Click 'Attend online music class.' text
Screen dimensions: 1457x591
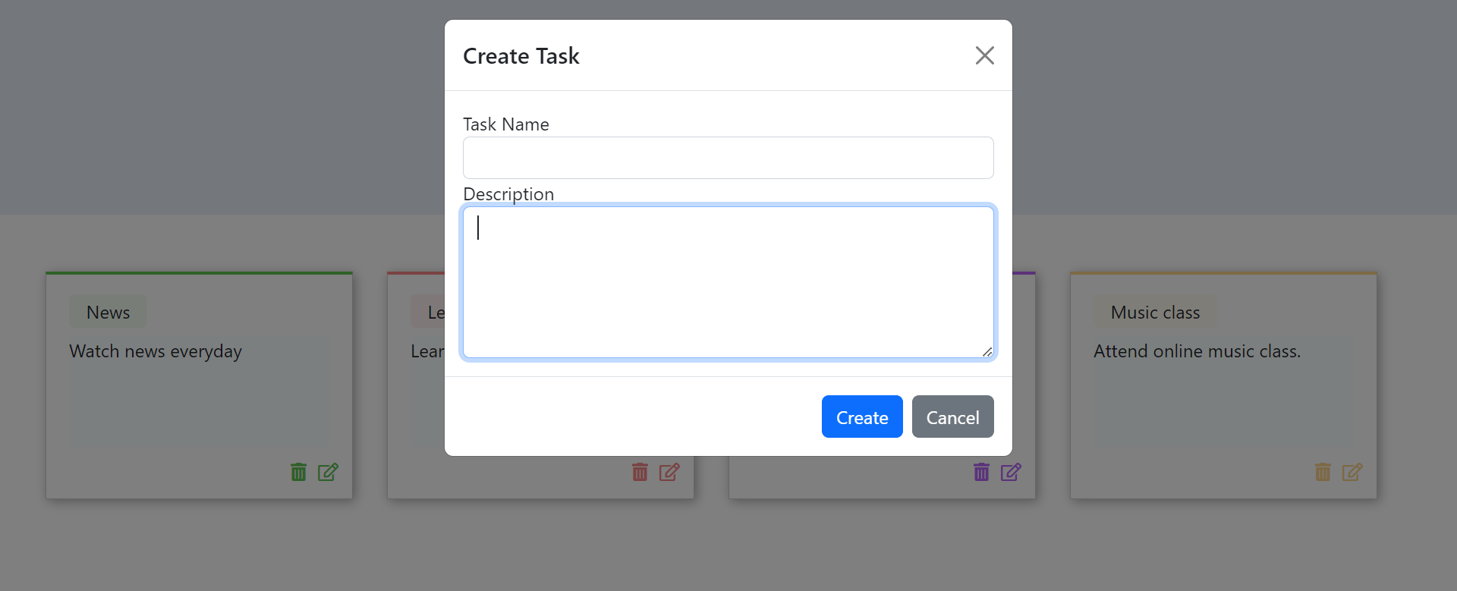click(1197, 351)
